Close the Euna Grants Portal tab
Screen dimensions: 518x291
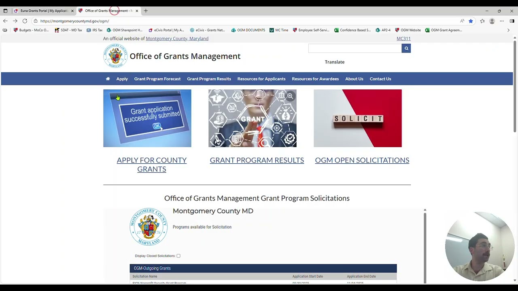tap(72, 11)
